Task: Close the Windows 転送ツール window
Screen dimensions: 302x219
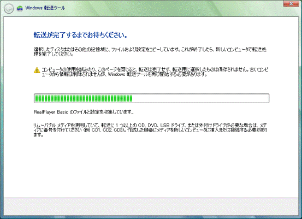Action: tap(291, 4)
